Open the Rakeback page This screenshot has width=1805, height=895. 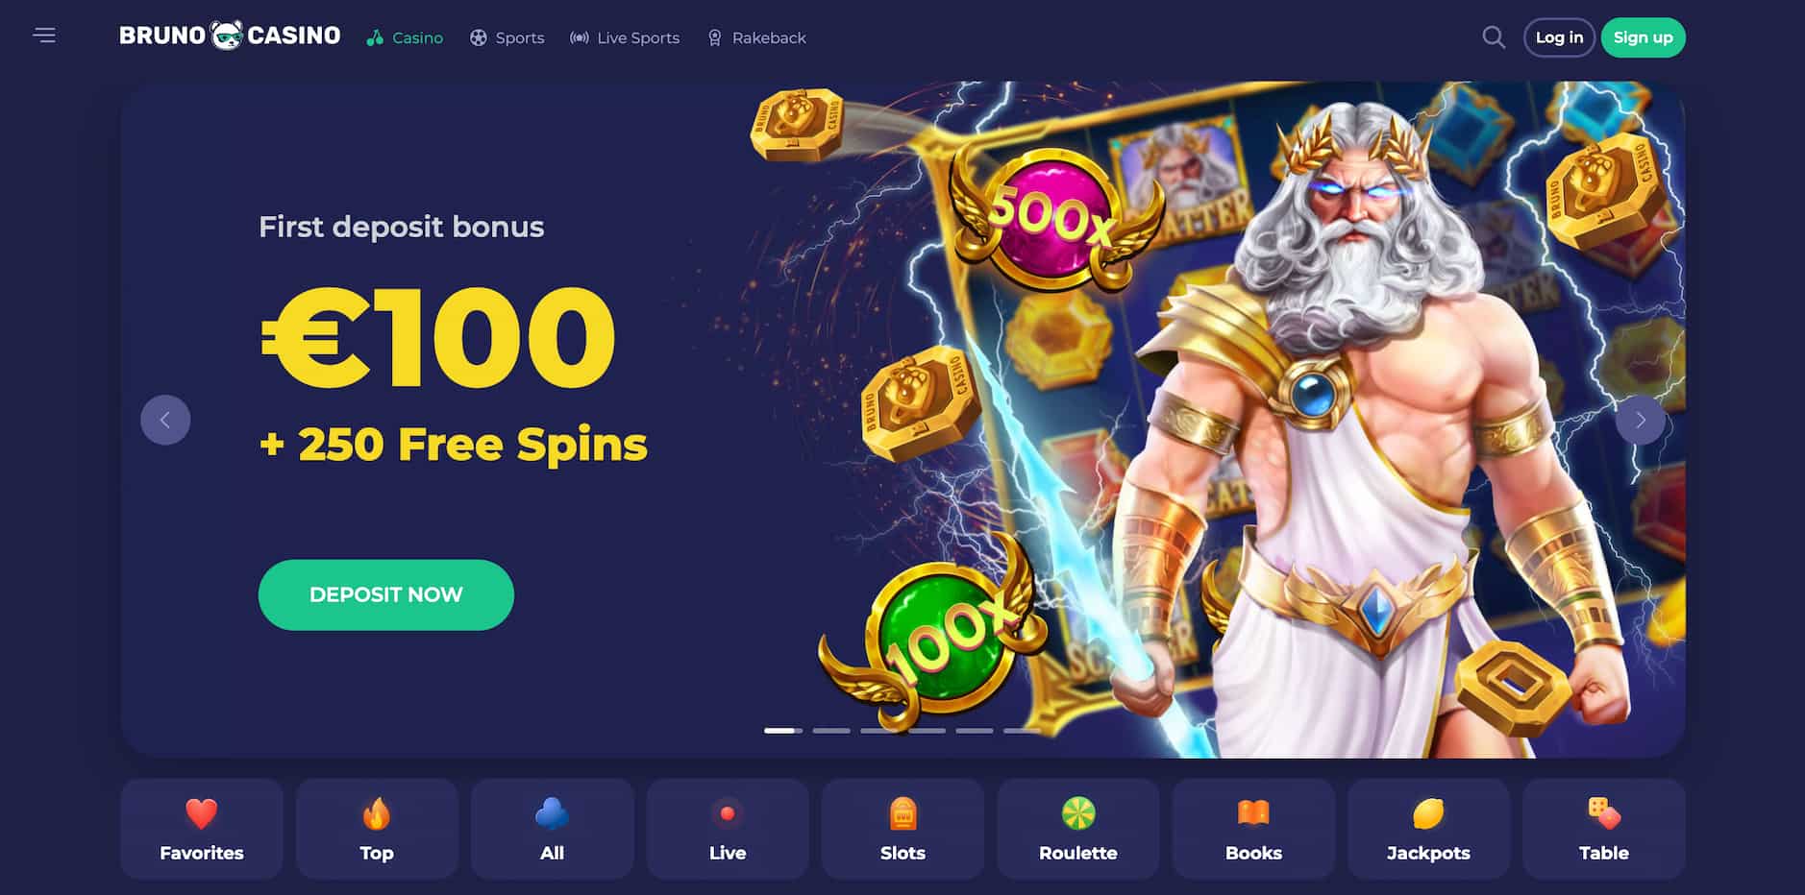pyautogui.click(x=756, y=37)
